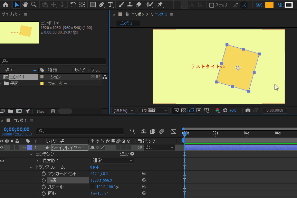The image size is (297, 198).
Task: Select the Type text tool
Action: (110, 4)
